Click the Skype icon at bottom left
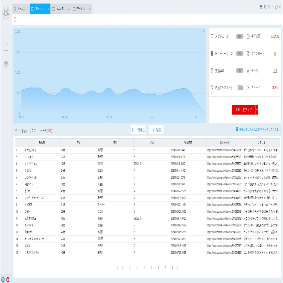This screenshot has height=283, width=283. tap(3, 279)
